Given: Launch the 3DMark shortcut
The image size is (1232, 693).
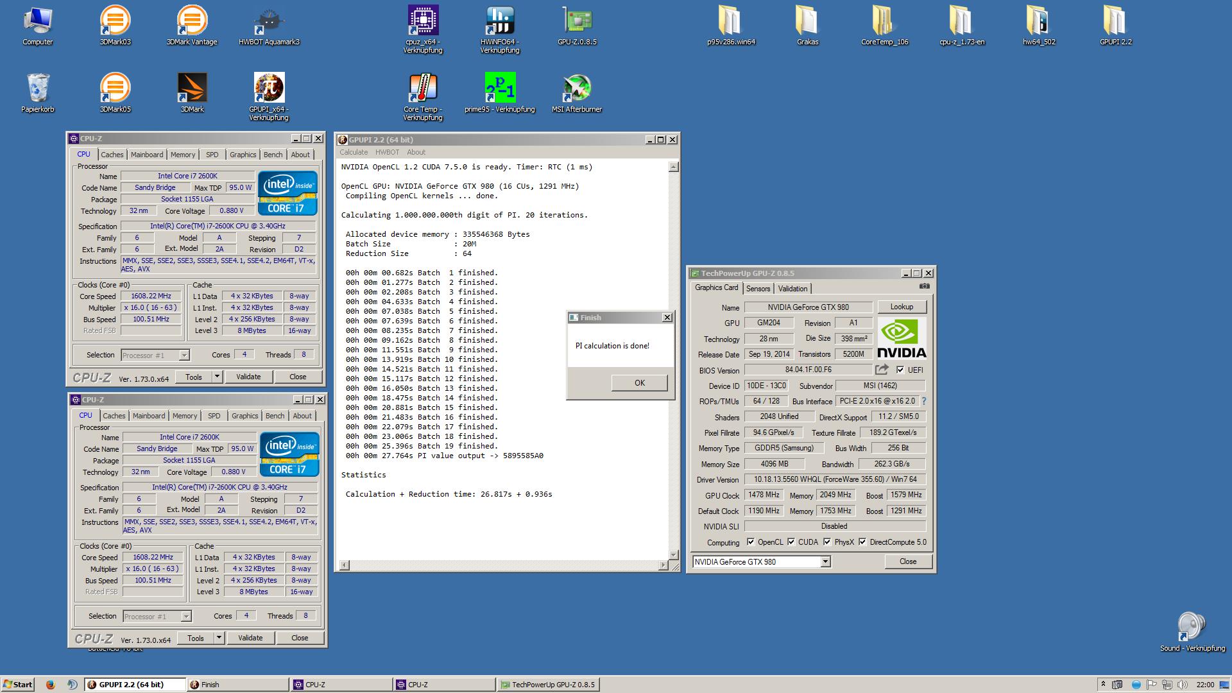Looking at the screenshot, I should point(192,93).
